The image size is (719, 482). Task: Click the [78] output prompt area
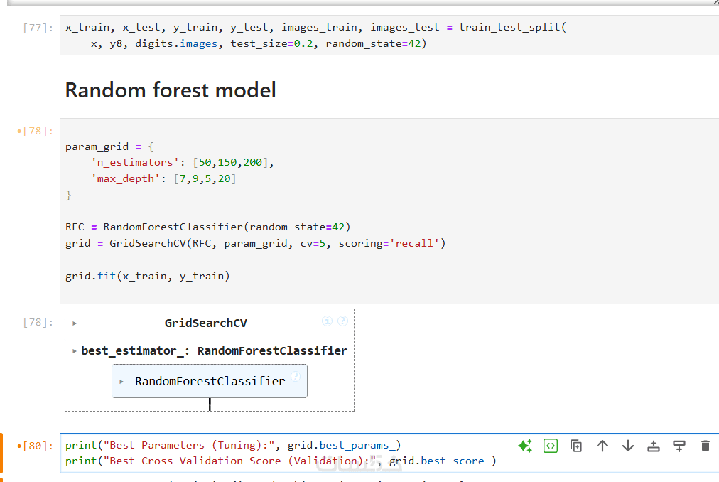tap(38, 322)
